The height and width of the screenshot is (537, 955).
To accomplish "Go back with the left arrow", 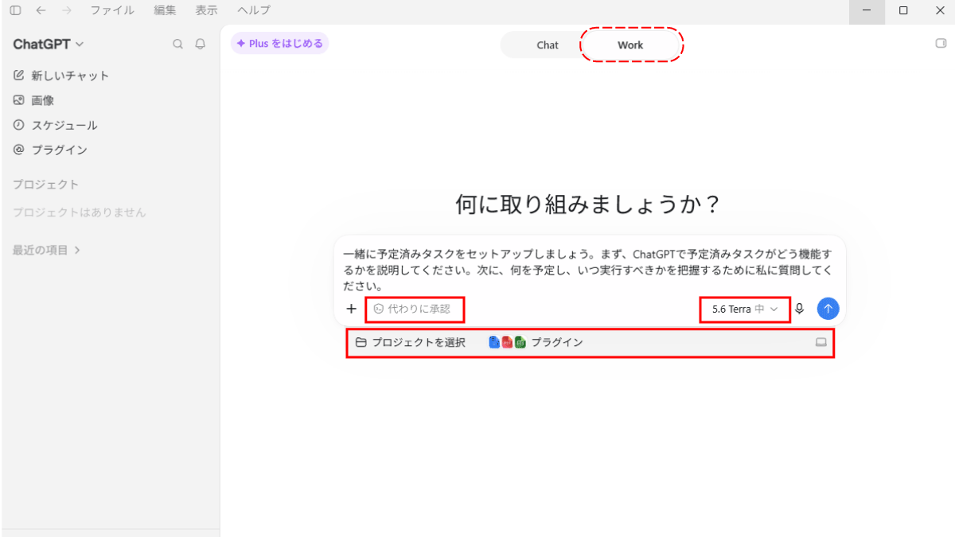I will (41, 10).
